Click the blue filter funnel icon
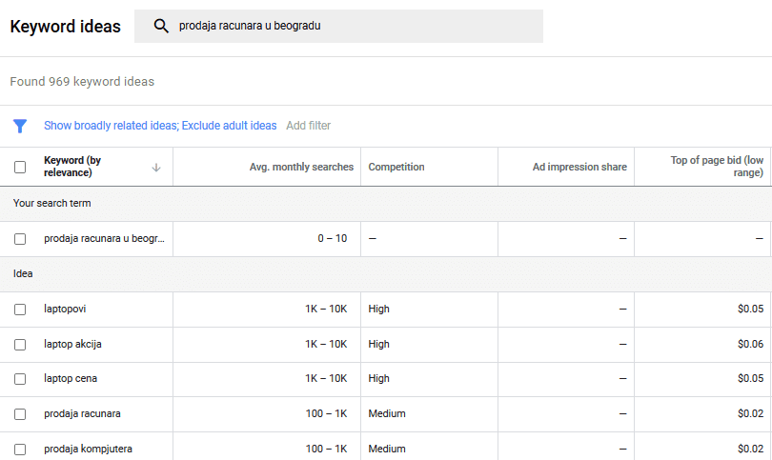The width and height of the screenshot is (772, 460). [20, 126]
